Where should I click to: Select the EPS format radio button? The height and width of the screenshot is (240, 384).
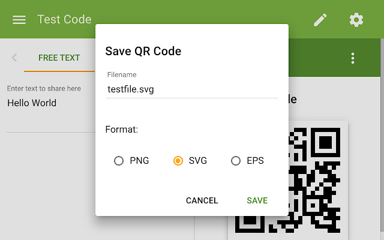(236, 161)
